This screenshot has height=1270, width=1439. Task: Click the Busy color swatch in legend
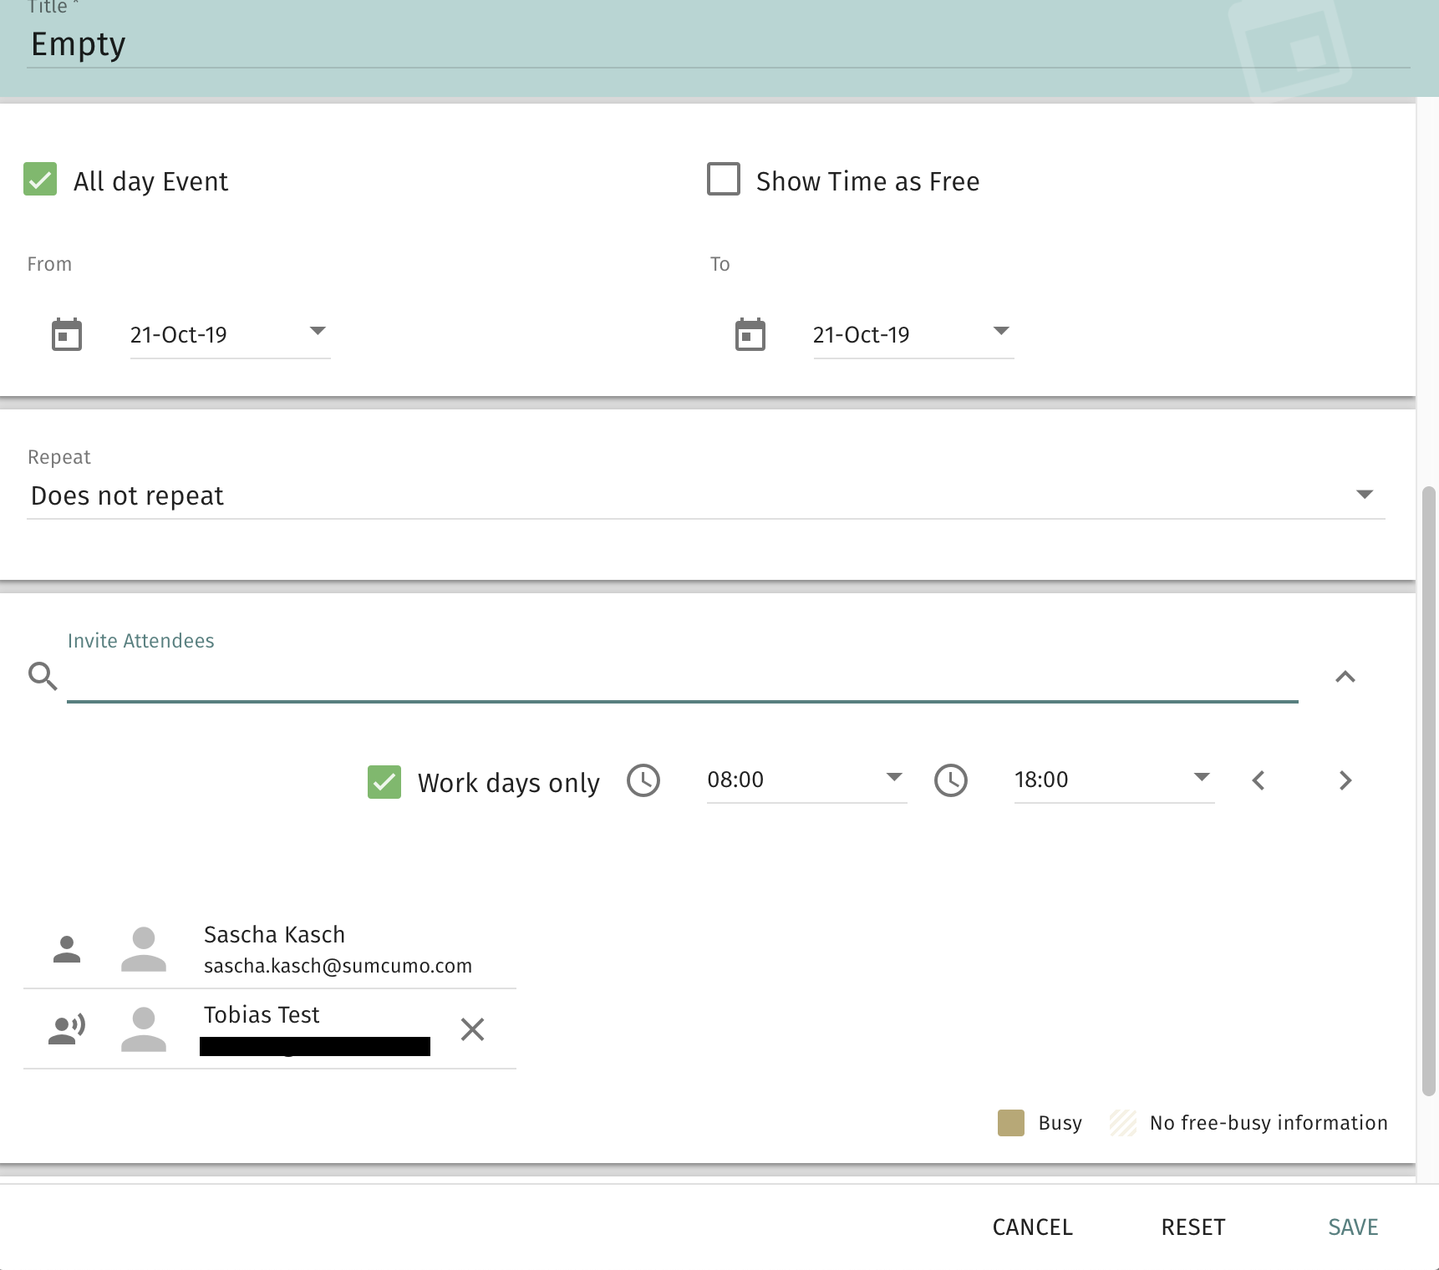tap(1011, 1123)
